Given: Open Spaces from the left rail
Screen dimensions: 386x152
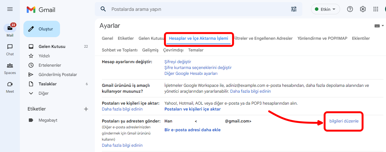Looking at the screenshot, I should pyautogui.click(x=10, y=65).
